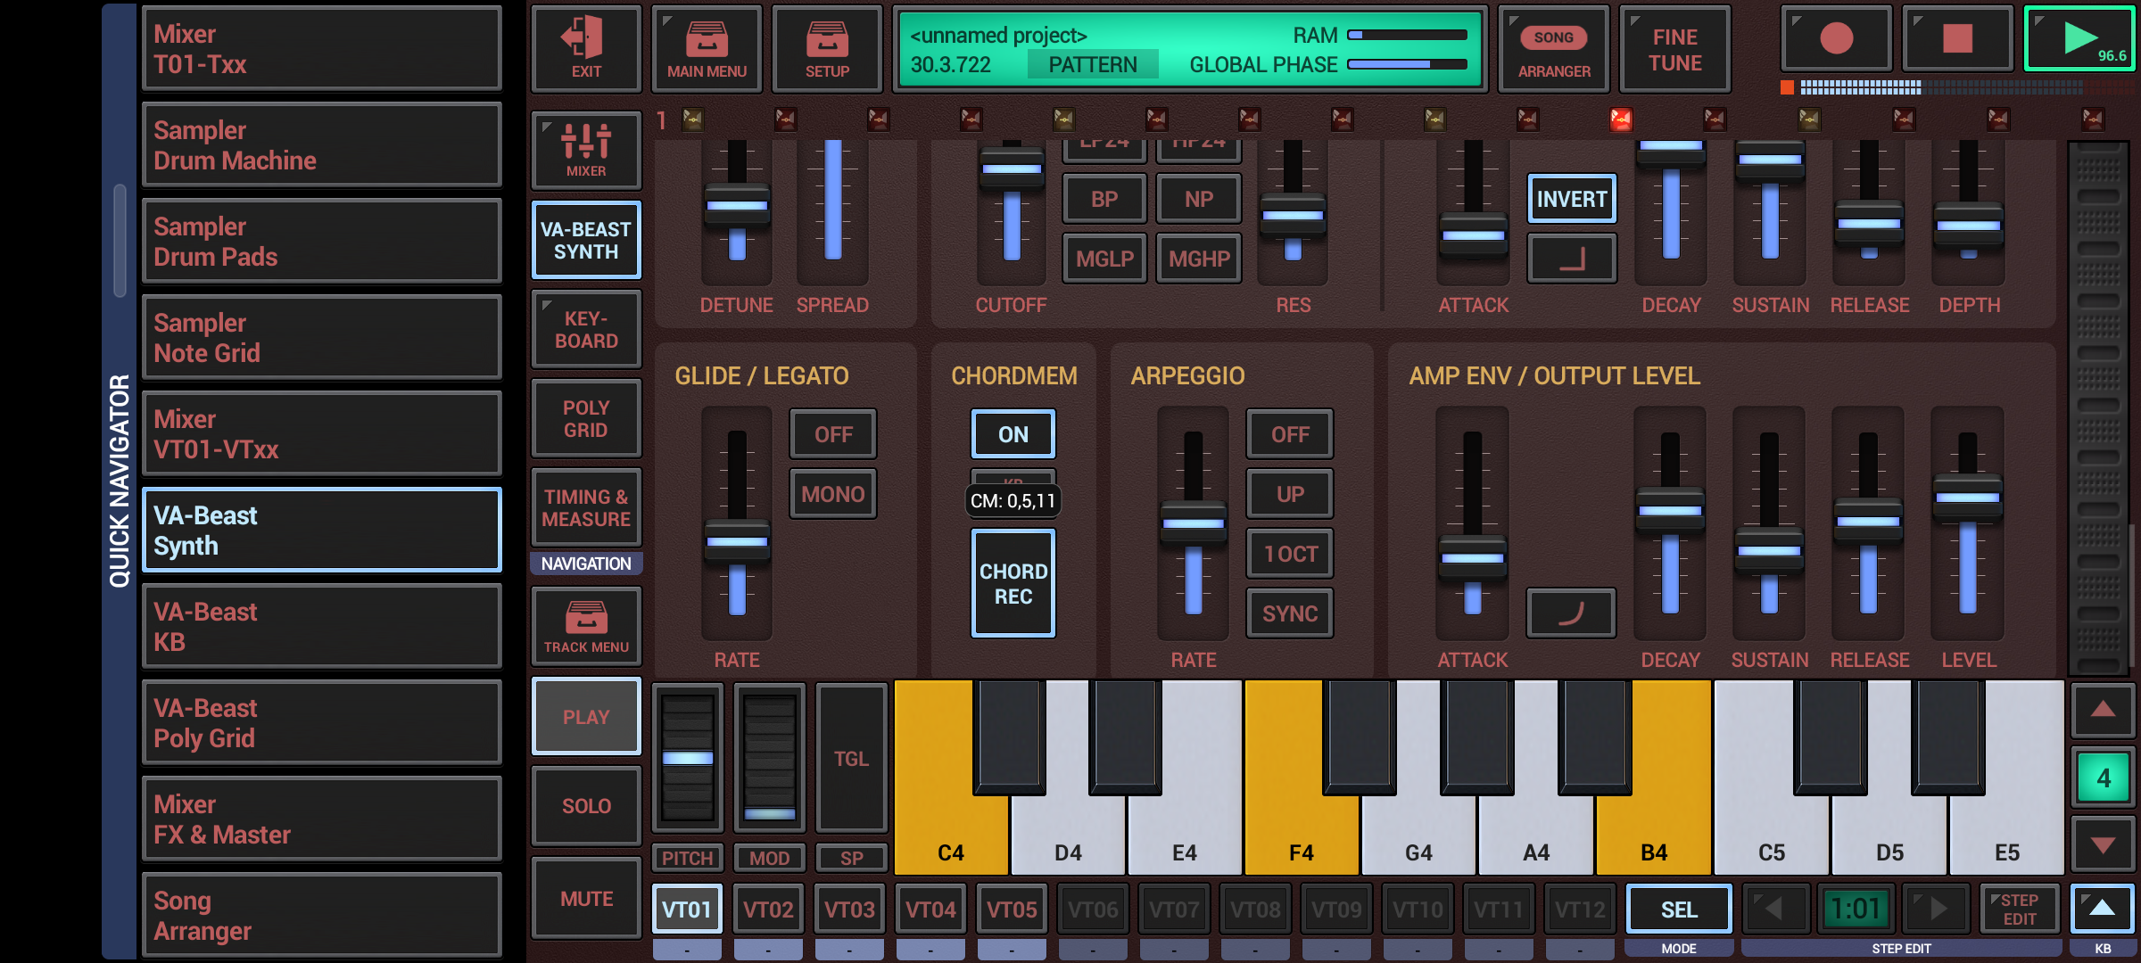This screenshot has height=963, width=2141.
Task: Click the PITCH wheel strip
Action: [x=687, y=758]
